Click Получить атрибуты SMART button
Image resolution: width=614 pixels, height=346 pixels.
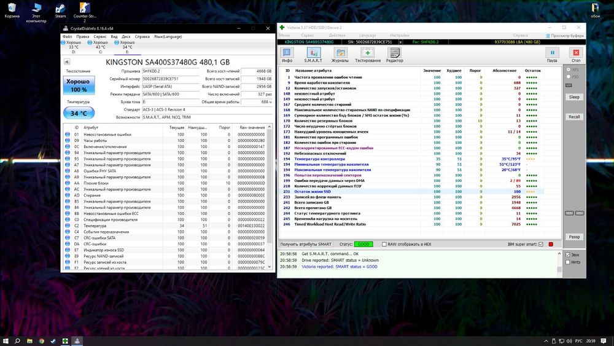tap(306, 244)
